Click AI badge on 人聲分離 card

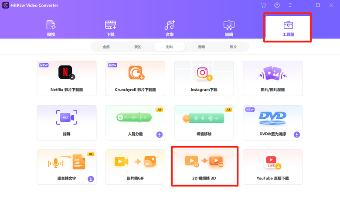click(x=160, y=110)
